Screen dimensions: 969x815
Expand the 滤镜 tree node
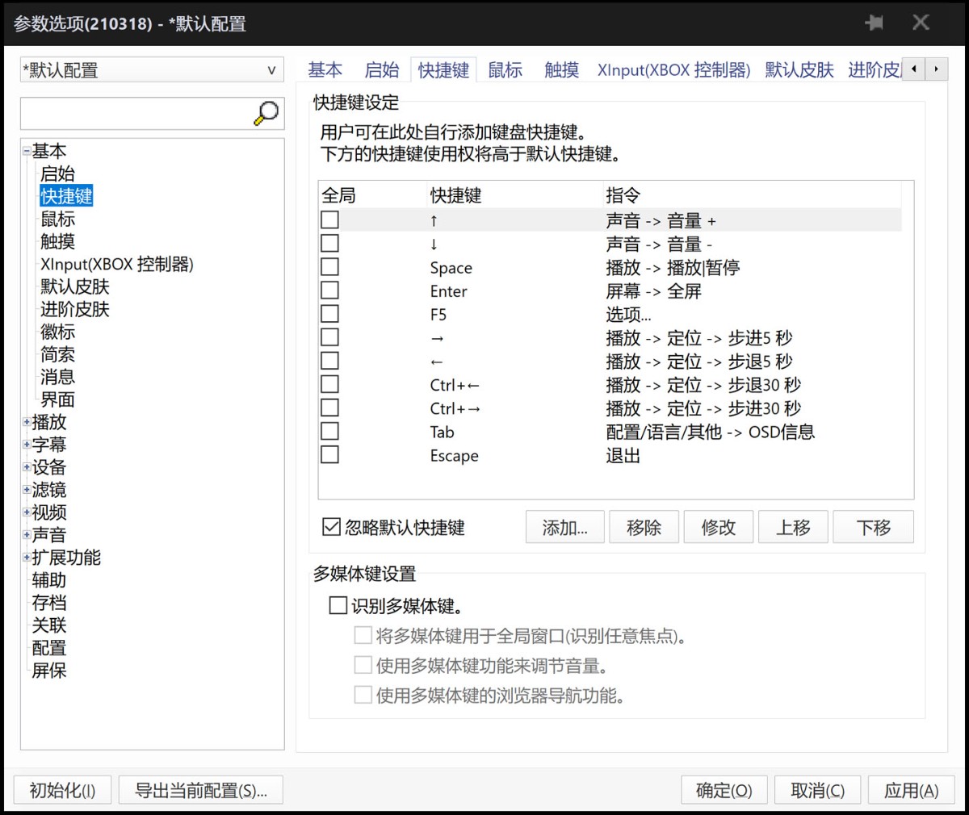coord(27,490)
